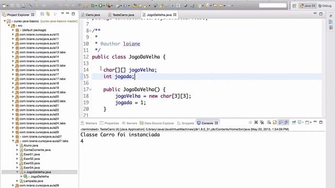Viewport: 335px width, 188px height.
Task: Open dropdown arrow next to Open Console
Action: coord(310,122)
